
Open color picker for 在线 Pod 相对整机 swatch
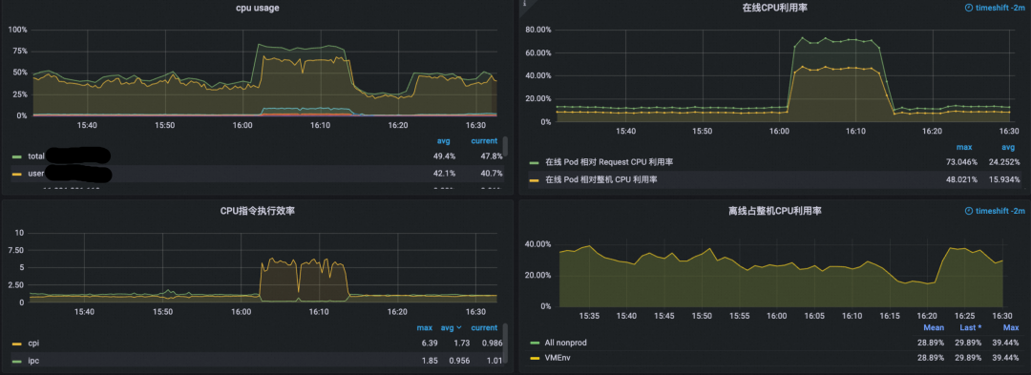535,179
